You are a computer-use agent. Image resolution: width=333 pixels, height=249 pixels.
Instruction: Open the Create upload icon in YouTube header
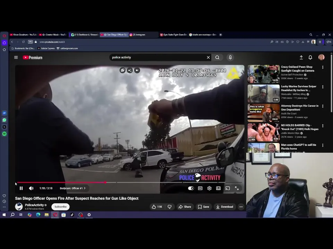pyautogui.click(x=301, y=57)
